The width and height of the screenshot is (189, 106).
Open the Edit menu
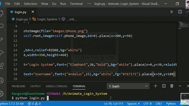[x=17, y=4]
